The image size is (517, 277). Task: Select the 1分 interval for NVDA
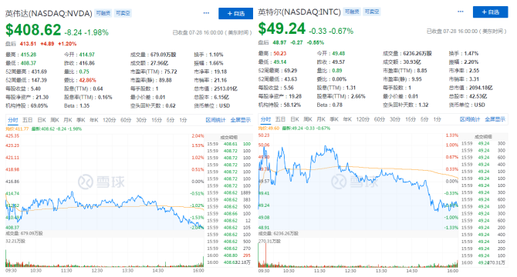click(183, 120)
